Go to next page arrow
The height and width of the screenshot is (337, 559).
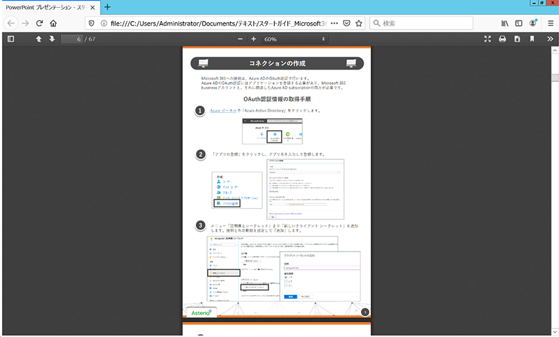point(52,39)
